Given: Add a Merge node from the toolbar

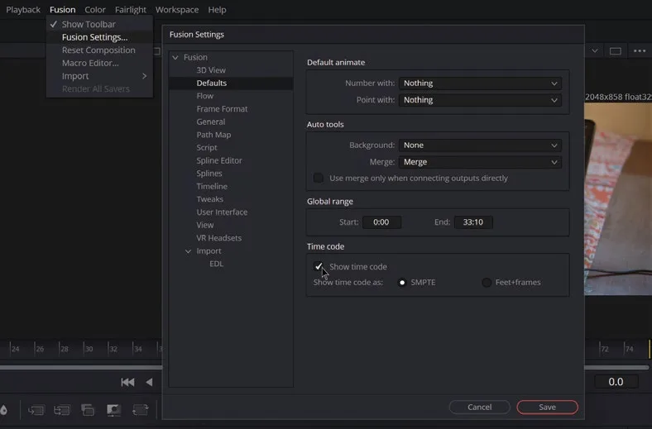Looking at the screenshot, I should (36, 410).
